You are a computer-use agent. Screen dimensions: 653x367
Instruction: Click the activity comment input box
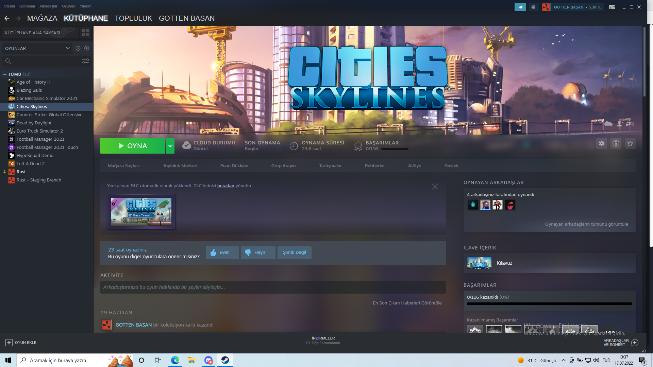273,287
